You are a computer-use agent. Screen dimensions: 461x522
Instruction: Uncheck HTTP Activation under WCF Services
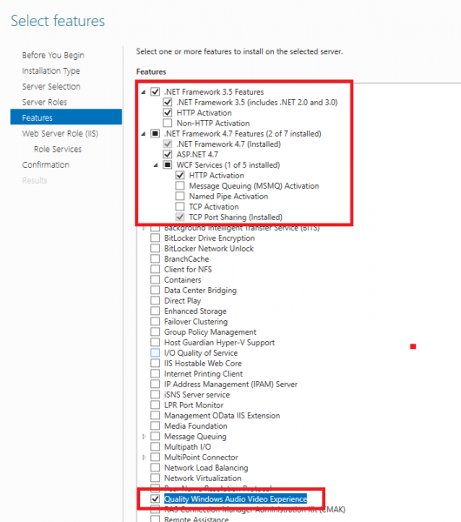(180, 175)
